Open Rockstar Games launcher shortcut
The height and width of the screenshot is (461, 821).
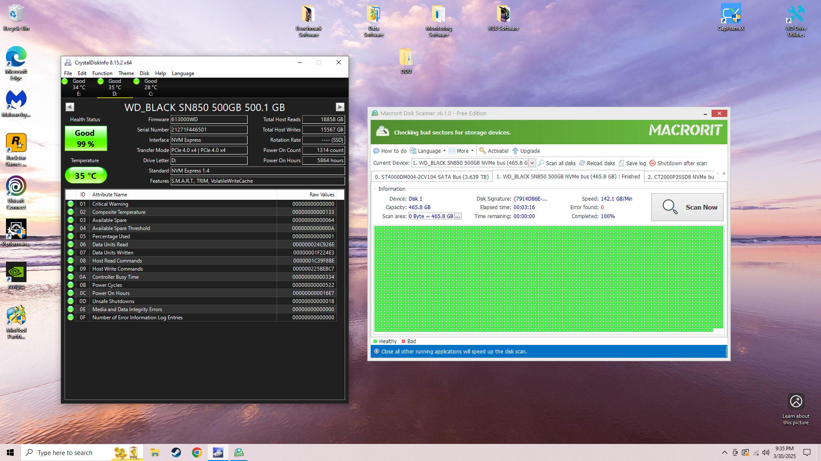coord(16,149)
